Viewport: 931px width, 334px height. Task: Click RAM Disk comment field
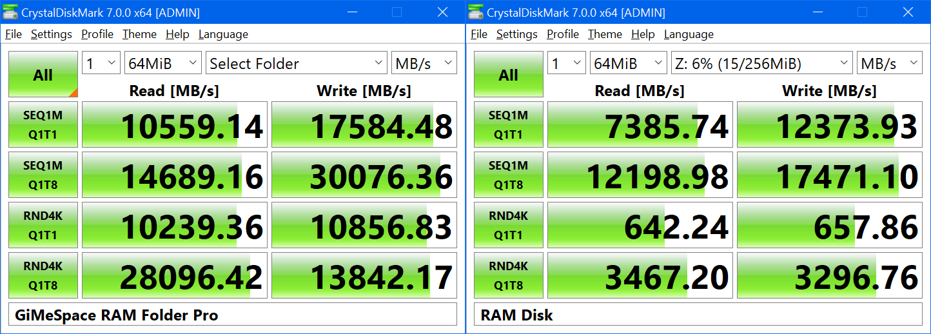[x=698, y=315]
